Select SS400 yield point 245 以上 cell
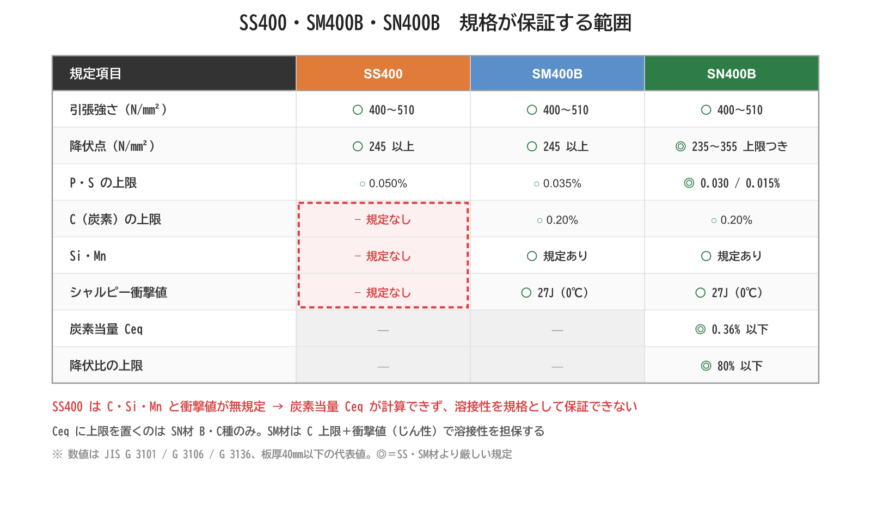Viewport: 871px width, 505px height. tap(383, 146)
